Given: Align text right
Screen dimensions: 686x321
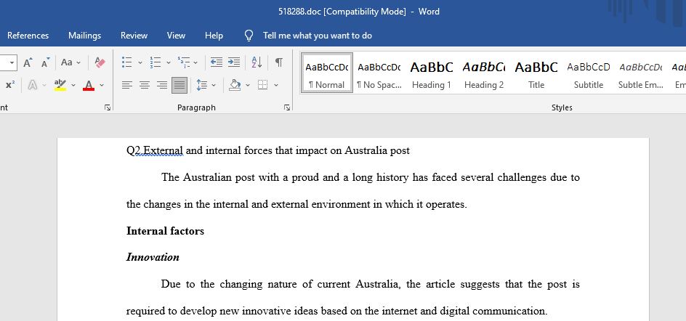Looking at the screenshot, I should [162, 85].
